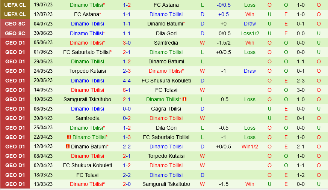Viewport: 328px width, 190px height.
Task: Click Dinamo Batumi away team on 29/05/23
Action: pos(166,61)
